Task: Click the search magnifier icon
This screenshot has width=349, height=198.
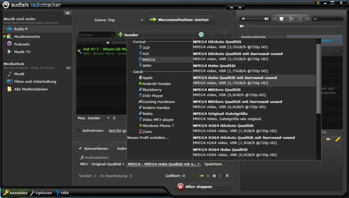Action: (x=112, y=35)
